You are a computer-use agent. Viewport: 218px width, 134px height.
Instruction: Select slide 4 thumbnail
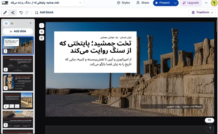pos(18,101)
